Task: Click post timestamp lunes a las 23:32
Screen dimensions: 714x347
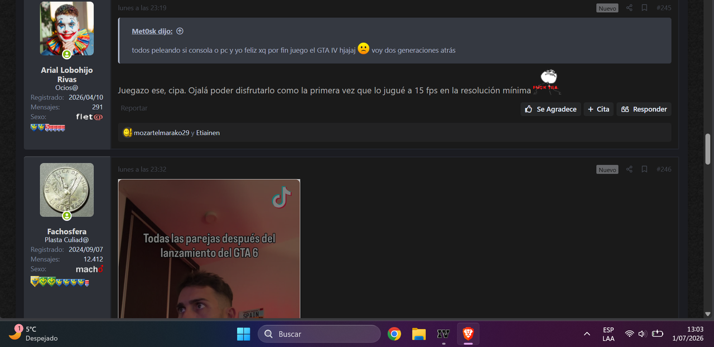Action: tap(142, 169)
